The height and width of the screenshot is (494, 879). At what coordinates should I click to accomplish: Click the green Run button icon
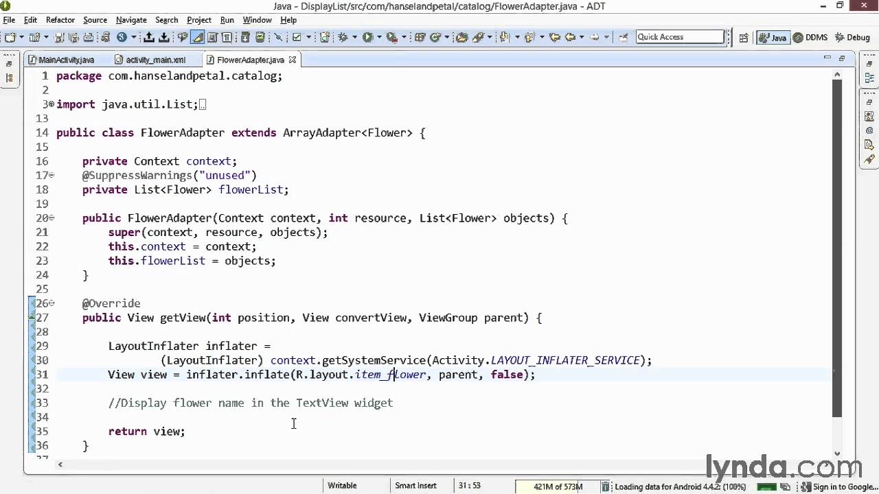(367, 37)
